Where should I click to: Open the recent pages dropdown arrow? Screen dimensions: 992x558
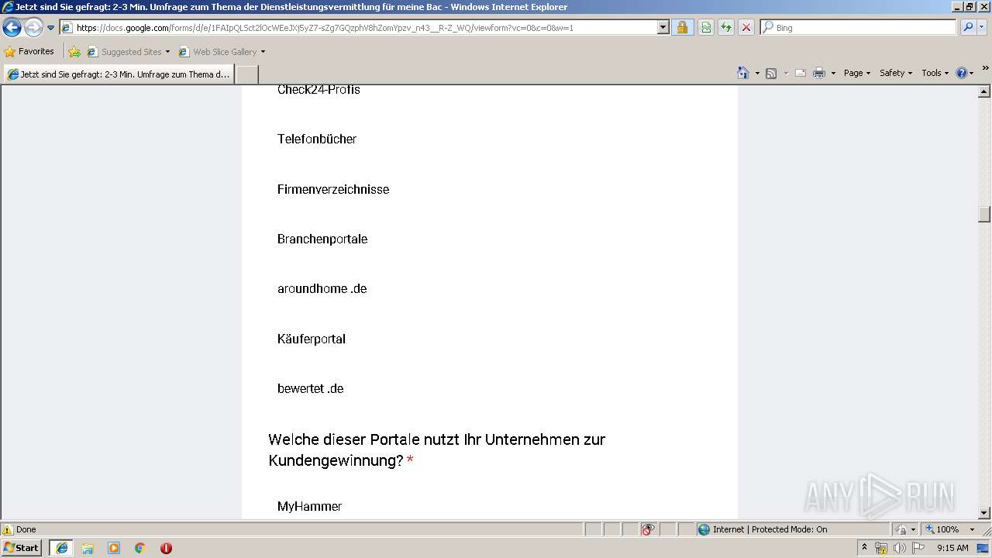(x=51, y=28)
